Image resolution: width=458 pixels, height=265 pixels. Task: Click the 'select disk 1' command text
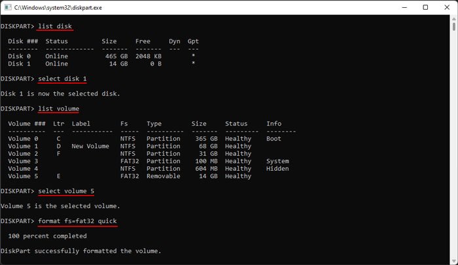pos(62,79)
